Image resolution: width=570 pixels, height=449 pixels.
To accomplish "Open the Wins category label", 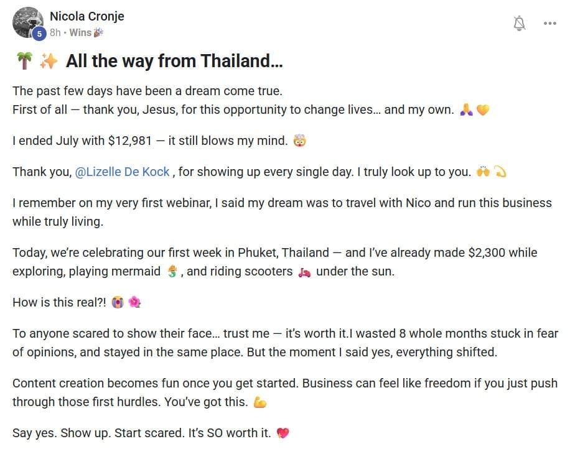I will [x=80, y=33].
